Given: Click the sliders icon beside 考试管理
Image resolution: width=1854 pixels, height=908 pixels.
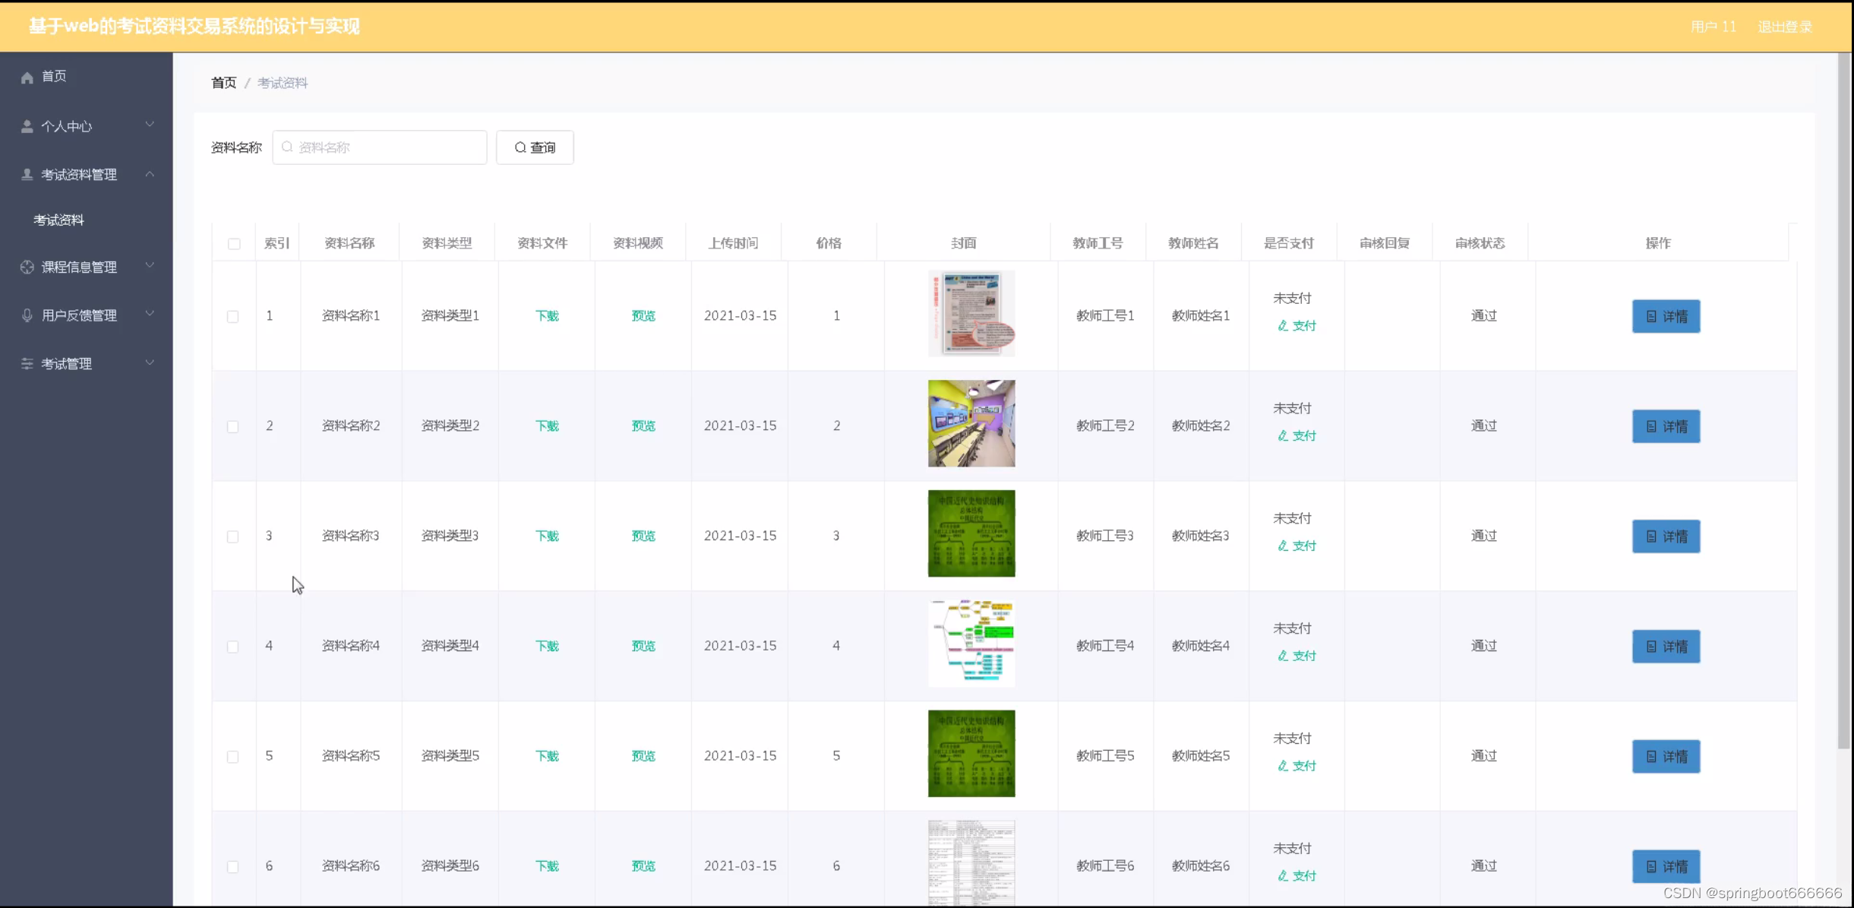Looking at the screenshot, I should click(x=27, y=364).
